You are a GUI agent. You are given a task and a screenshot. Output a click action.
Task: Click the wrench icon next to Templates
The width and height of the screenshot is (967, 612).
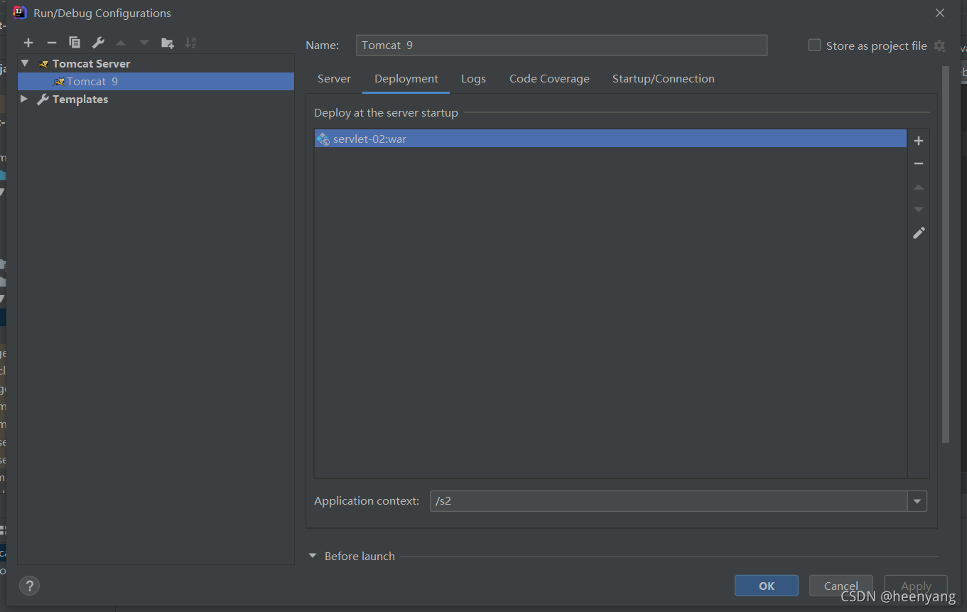tap(43, 100)
